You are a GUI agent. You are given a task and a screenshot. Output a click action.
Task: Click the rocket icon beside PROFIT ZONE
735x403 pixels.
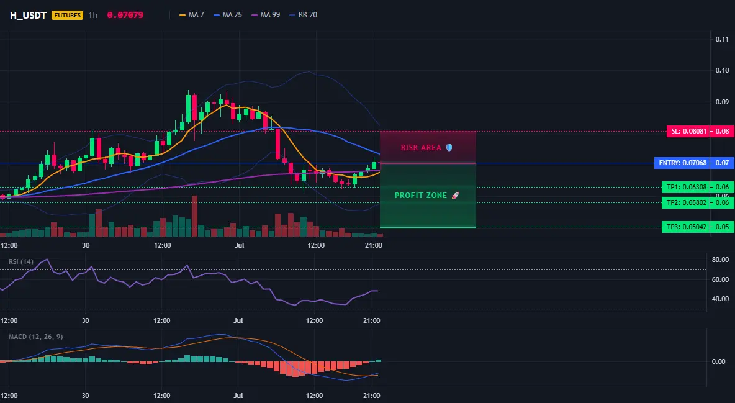point(455,196)
